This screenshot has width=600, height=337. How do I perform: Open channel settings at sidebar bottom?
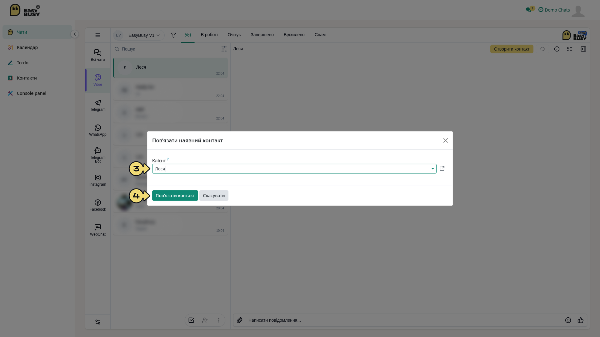point(98,322)
